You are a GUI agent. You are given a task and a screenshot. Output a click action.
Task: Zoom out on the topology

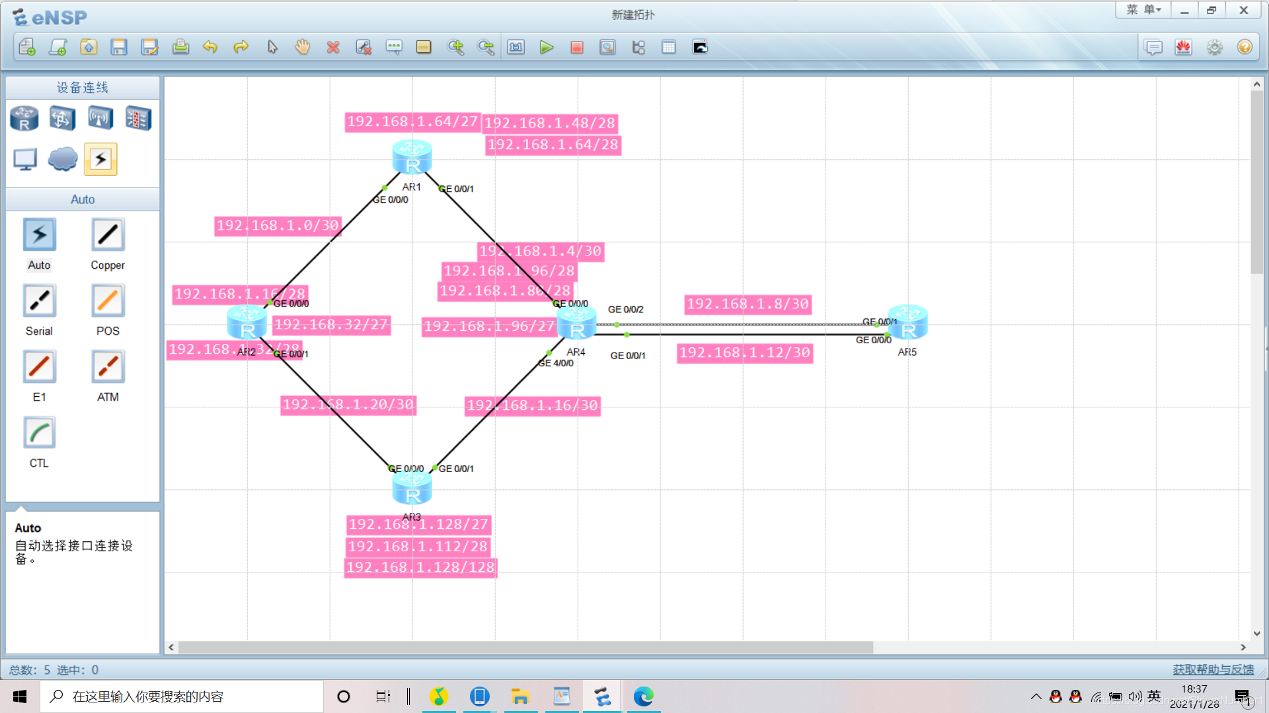tap(486, 47)
